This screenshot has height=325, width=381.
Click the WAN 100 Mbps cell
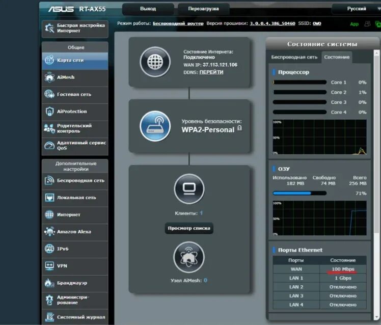(x=343, y=269)
